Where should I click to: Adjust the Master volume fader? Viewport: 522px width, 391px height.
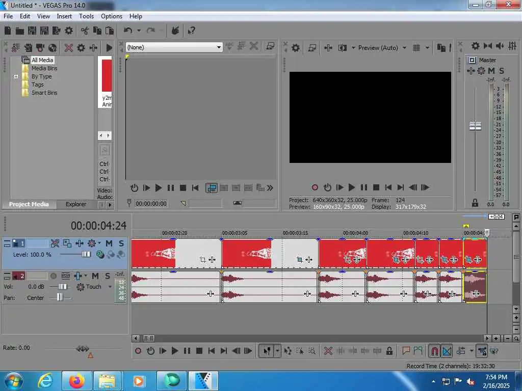[x=476, y=126]
